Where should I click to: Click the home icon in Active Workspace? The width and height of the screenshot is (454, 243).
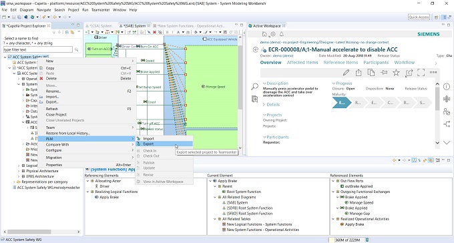[264, 34]
